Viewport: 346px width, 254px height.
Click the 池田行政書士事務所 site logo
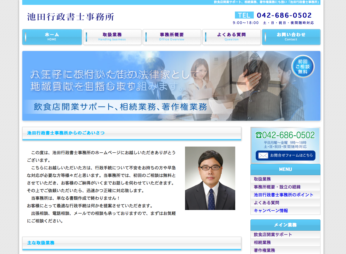click(x=70, y=17)
